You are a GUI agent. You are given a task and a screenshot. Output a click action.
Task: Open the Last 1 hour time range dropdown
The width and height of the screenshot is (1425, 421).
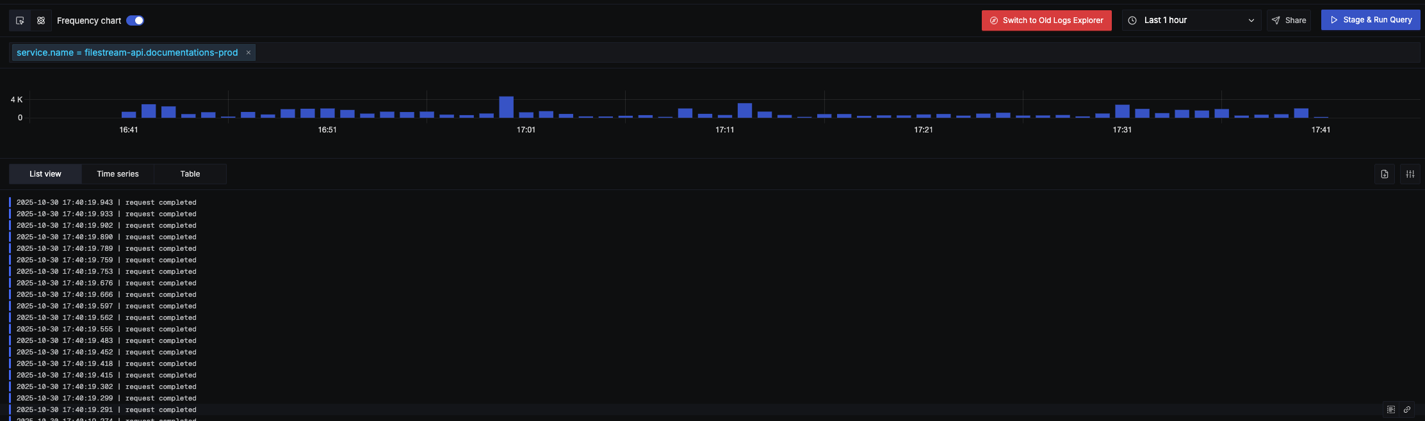tap(1192, 20)
